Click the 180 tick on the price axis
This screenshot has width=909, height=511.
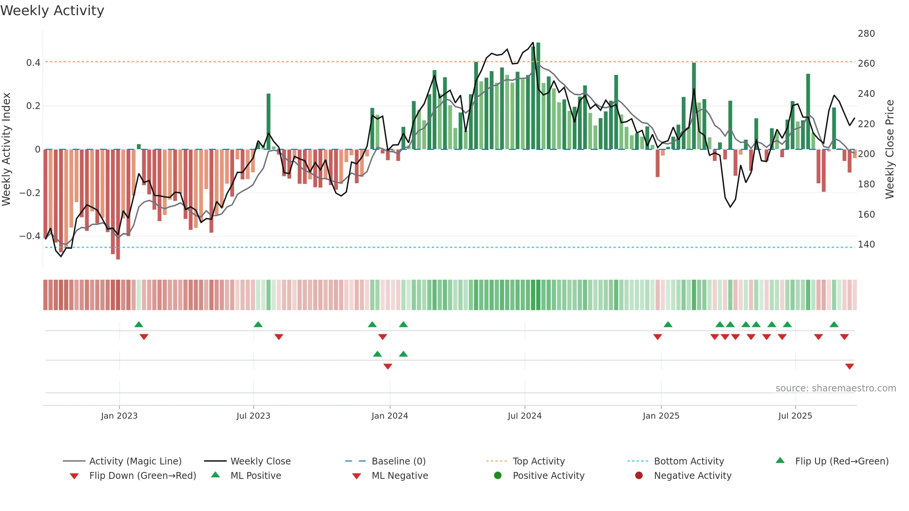867,184
